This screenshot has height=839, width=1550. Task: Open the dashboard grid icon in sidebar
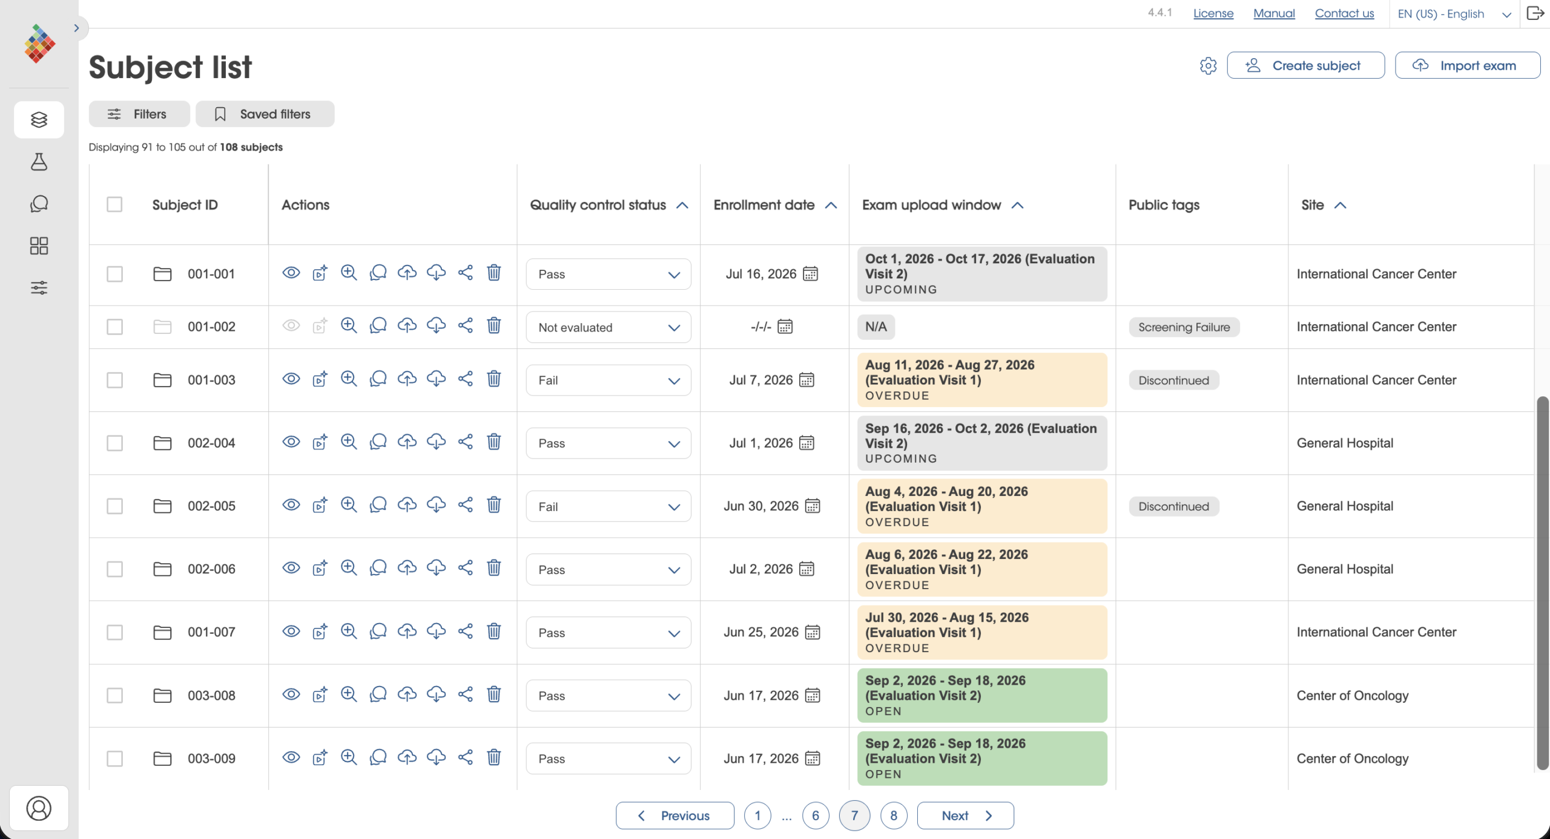(x=39, y=246)
